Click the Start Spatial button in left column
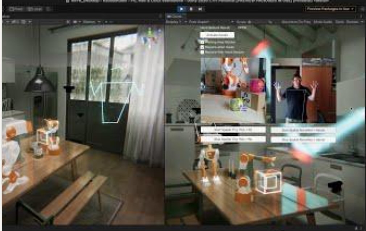Viewport: 366px width, 231px height. point(233,130)
